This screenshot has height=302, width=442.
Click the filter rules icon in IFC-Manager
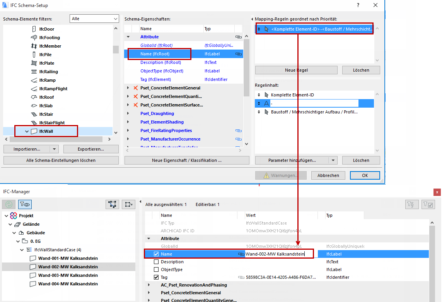coord(411,204)
